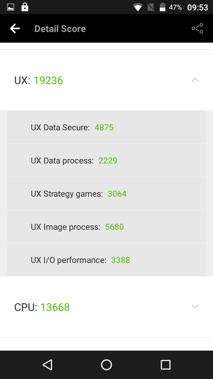
Task: Expand the CPU score section chevron
Action: (195, 306)
